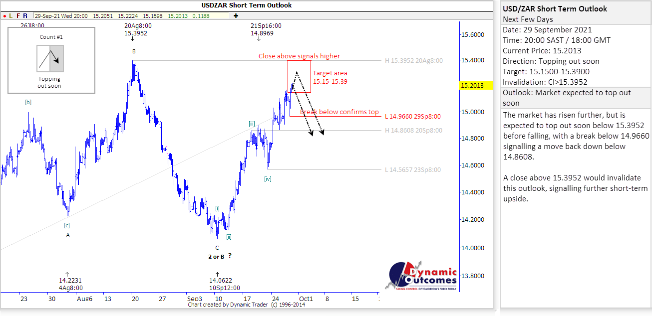Screen dimensions: 652x316
Task: Click the red dot icon in the chart toolbar
Action: [x=4, y=16]
